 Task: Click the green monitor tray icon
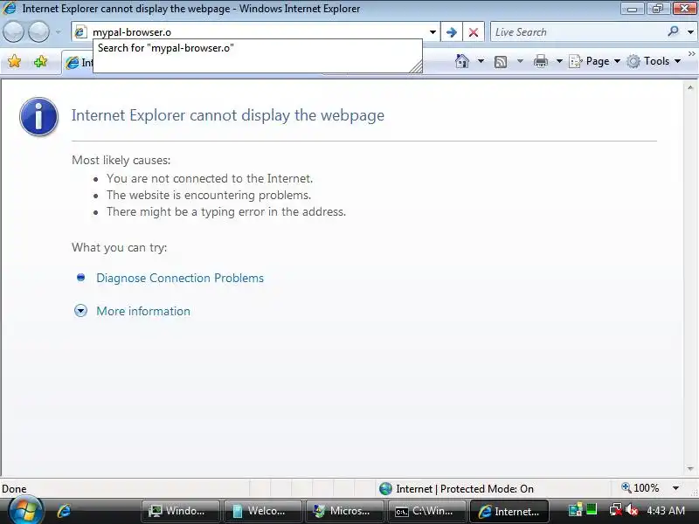click(592, 509)
